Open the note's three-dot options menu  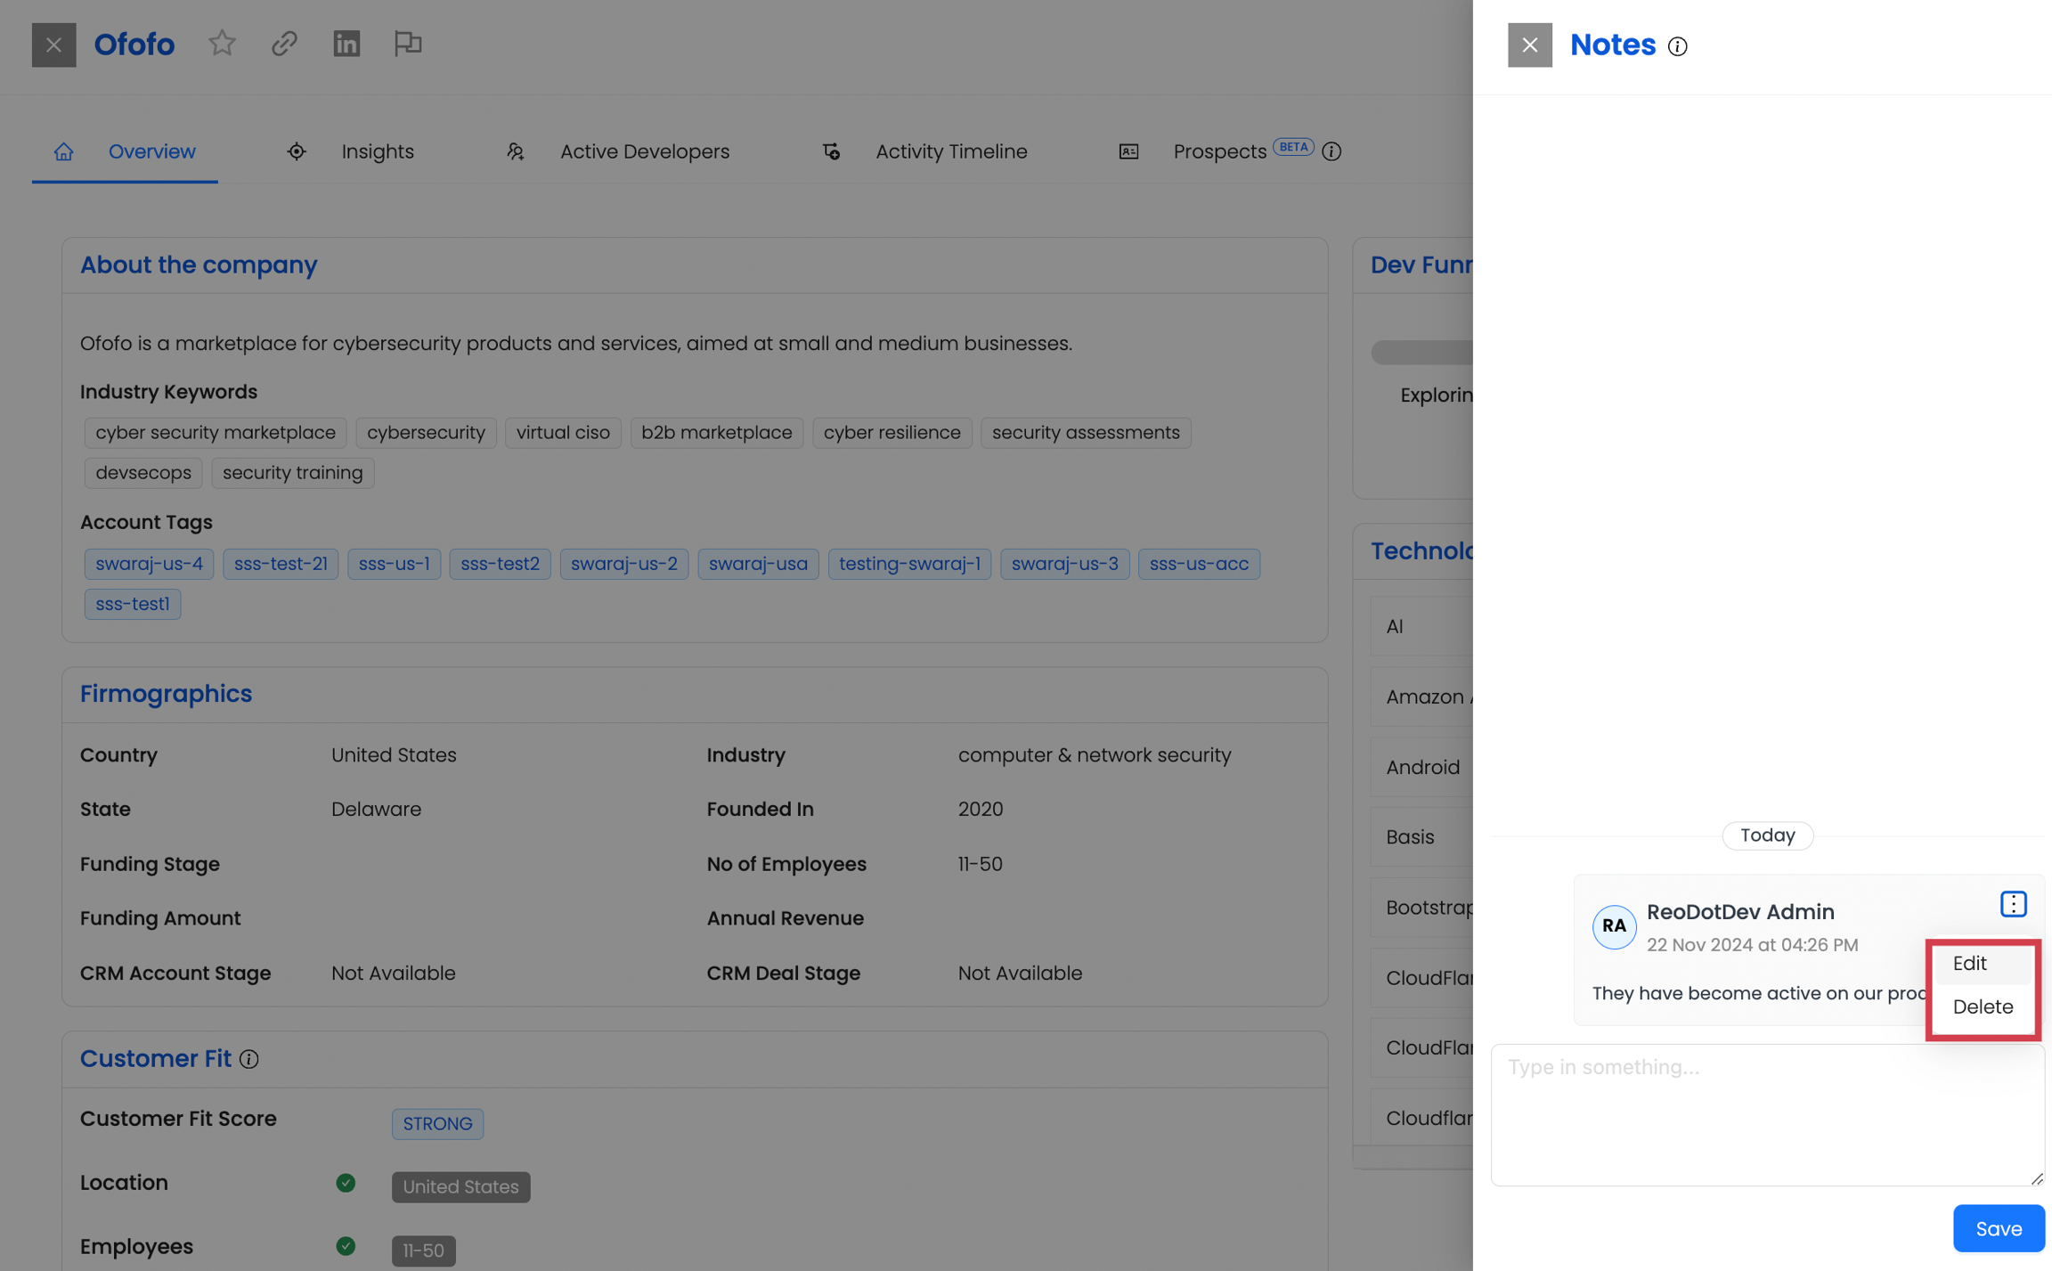[x=2013, y=904]
